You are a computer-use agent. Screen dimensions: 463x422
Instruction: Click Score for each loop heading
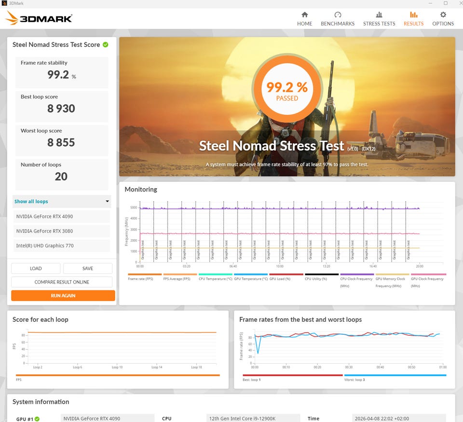[x=41, y=320]
